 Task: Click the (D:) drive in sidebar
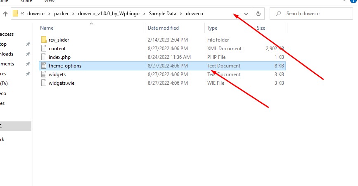4,84
